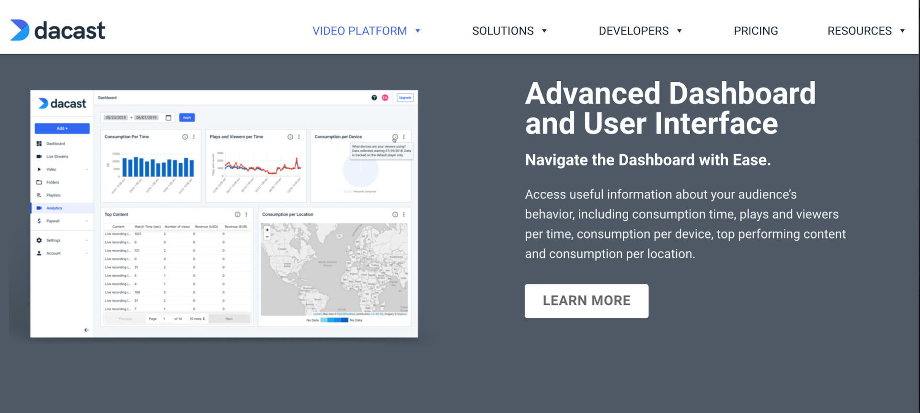
Task: Click the blue Apply button
Action: [187, 118]
